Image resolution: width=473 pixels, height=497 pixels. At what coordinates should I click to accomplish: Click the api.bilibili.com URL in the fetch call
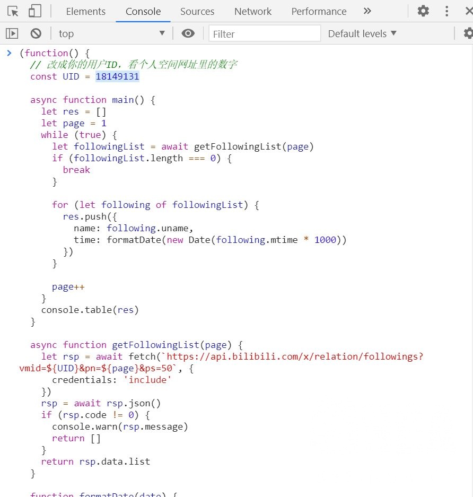click(295, 356)
